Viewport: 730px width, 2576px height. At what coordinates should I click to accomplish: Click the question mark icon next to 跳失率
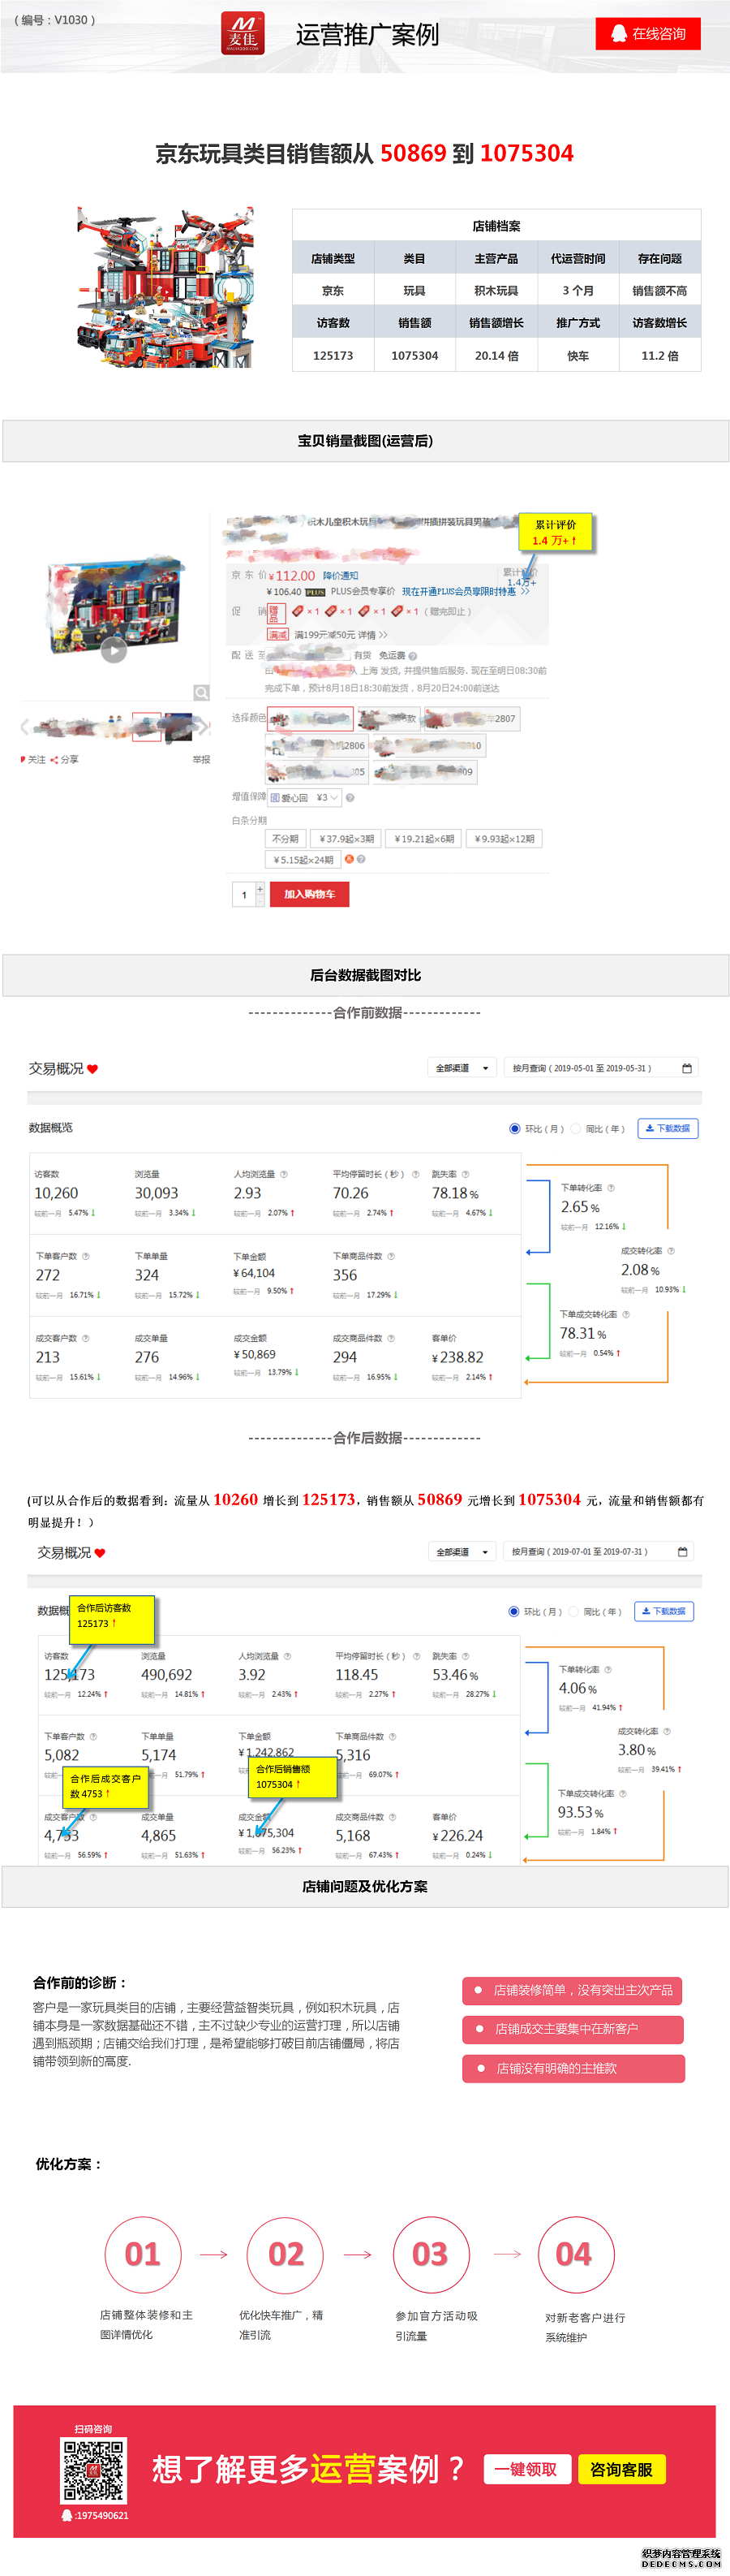click(x=466, y=1174)
